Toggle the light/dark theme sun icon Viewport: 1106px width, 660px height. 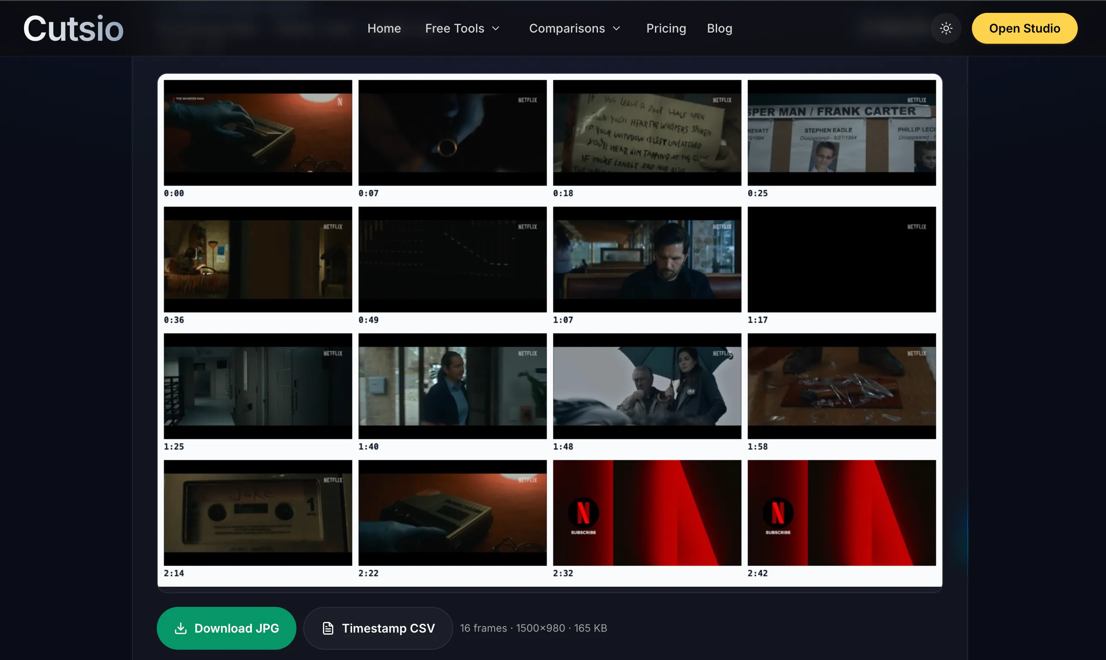(x=946, y=28)
